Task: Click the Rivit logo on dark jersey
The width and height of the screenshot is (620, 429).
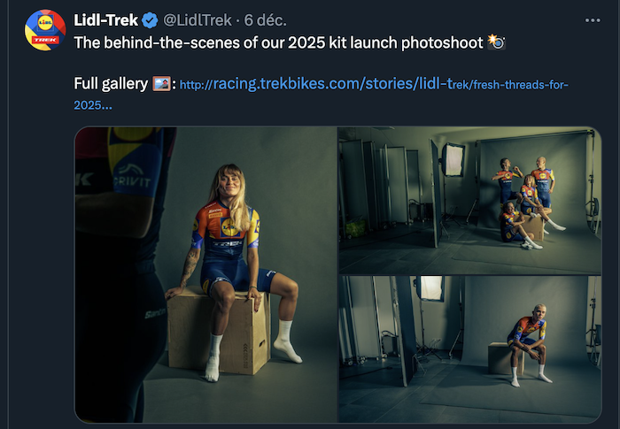Action: 133,180
